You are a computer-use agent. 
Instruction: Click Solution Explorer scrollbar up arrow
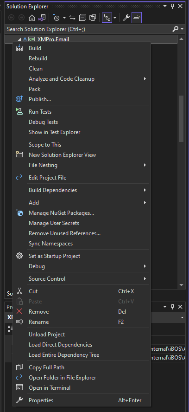(181, 39)
